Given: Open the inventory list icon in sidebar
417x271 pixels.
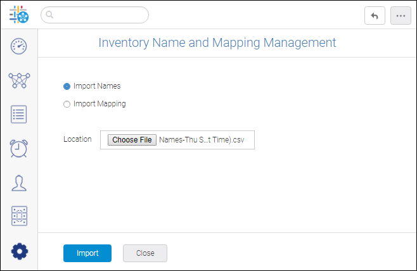Looking at the screenshot, I should pyautogui.click(x=18, y=114).
